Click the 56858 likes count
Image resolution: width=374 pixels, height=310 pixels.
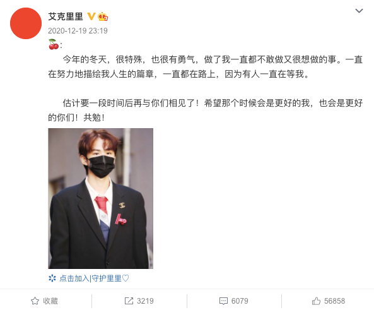click(334, 301)
